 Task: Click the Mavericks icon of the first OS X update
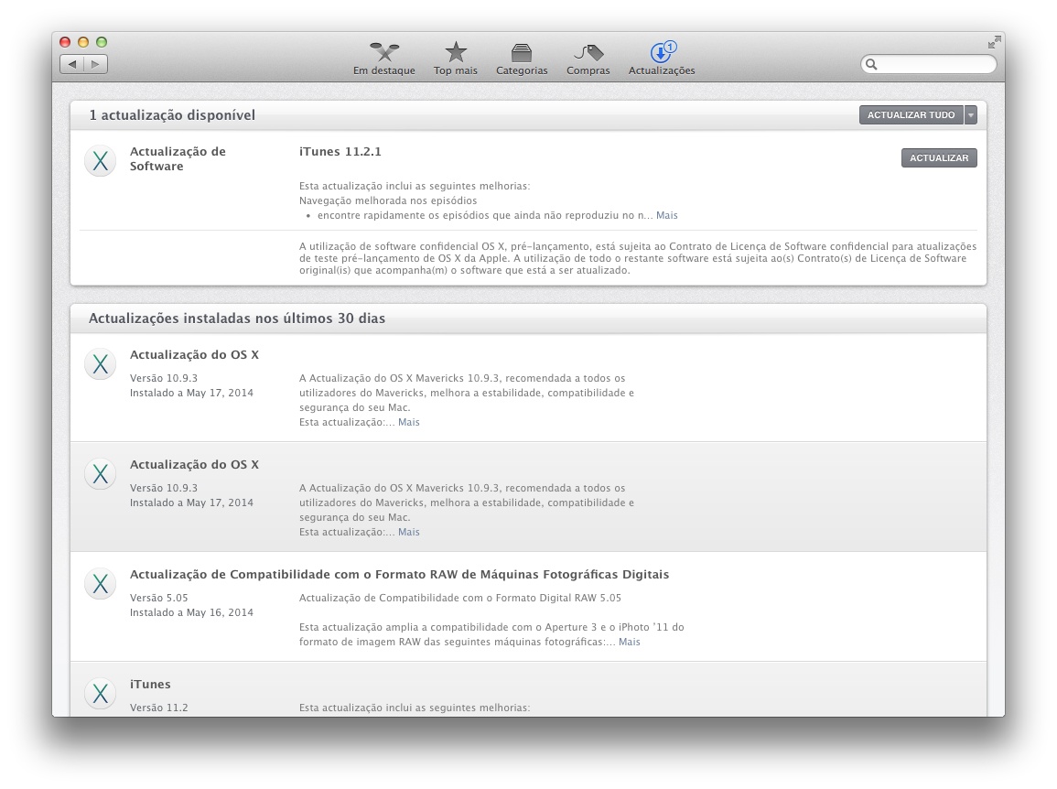point(101,364)
